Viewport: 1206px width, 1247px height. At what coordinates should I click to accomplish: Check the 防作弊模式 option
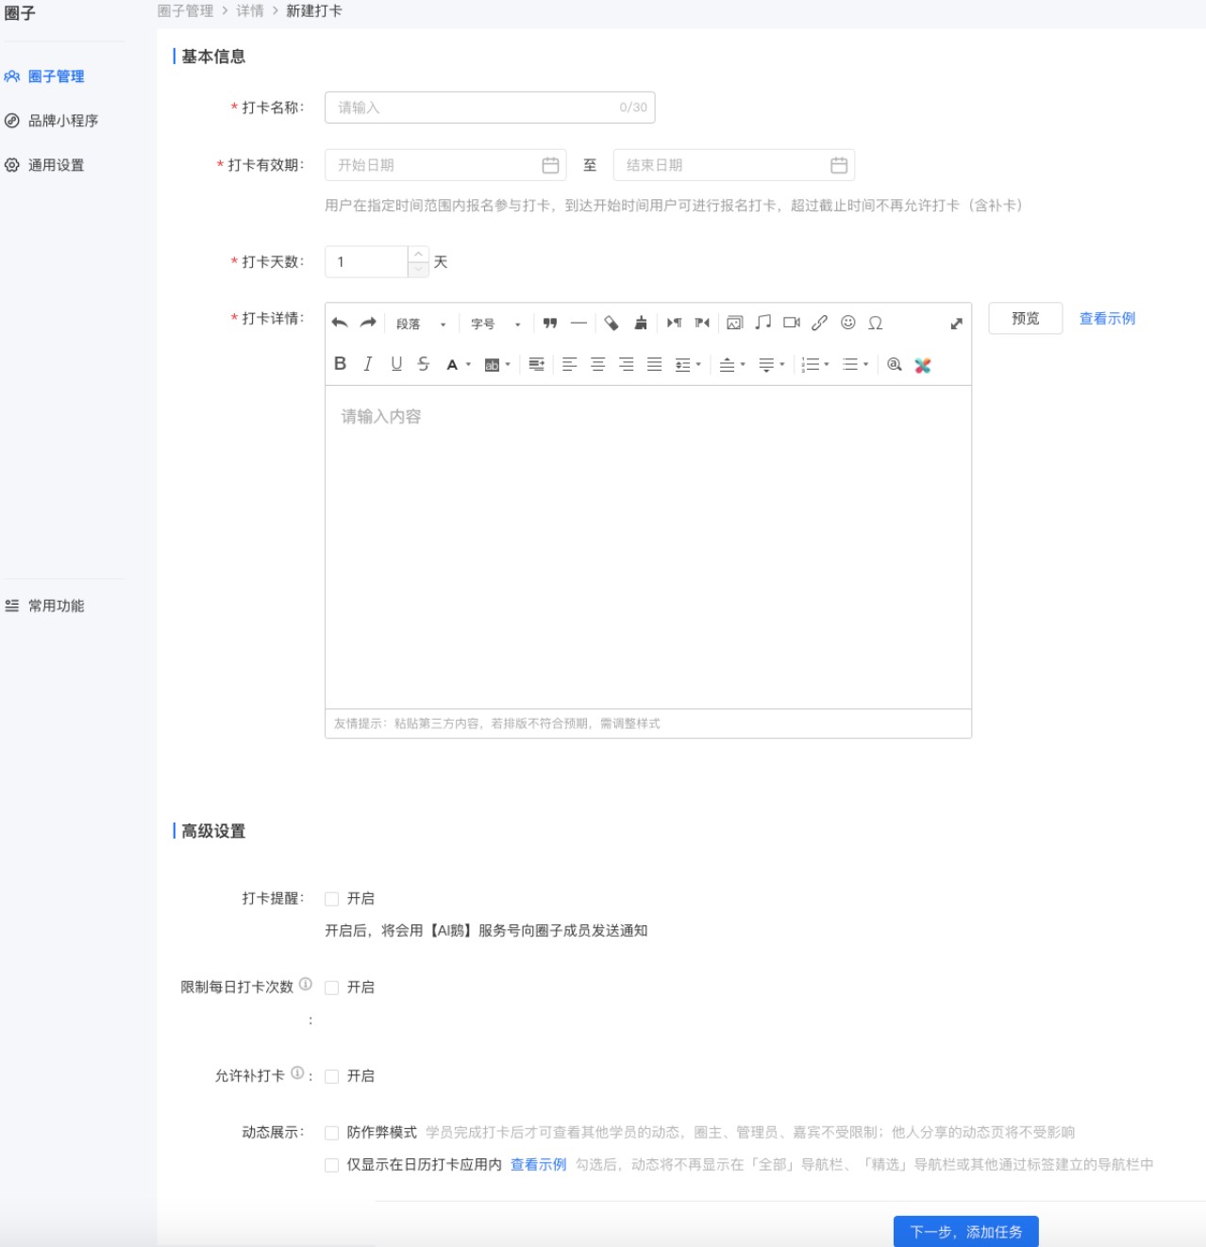(331, 1133)
